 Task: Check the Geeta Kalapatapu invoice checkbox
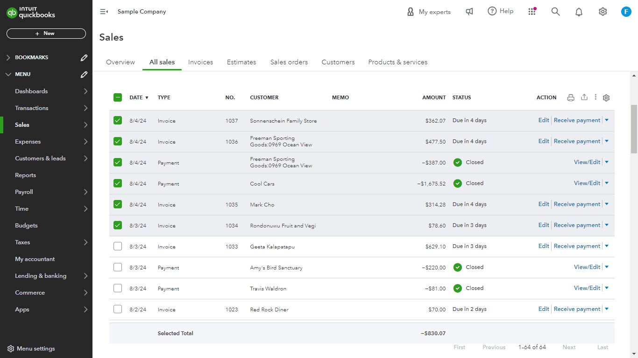[x=118, y=246]
